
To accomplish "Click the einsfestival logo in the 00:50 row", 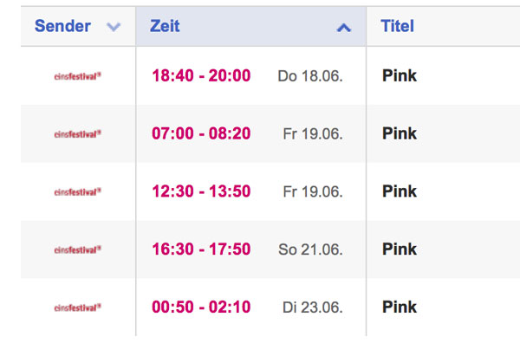I will [x=78, y=307].
